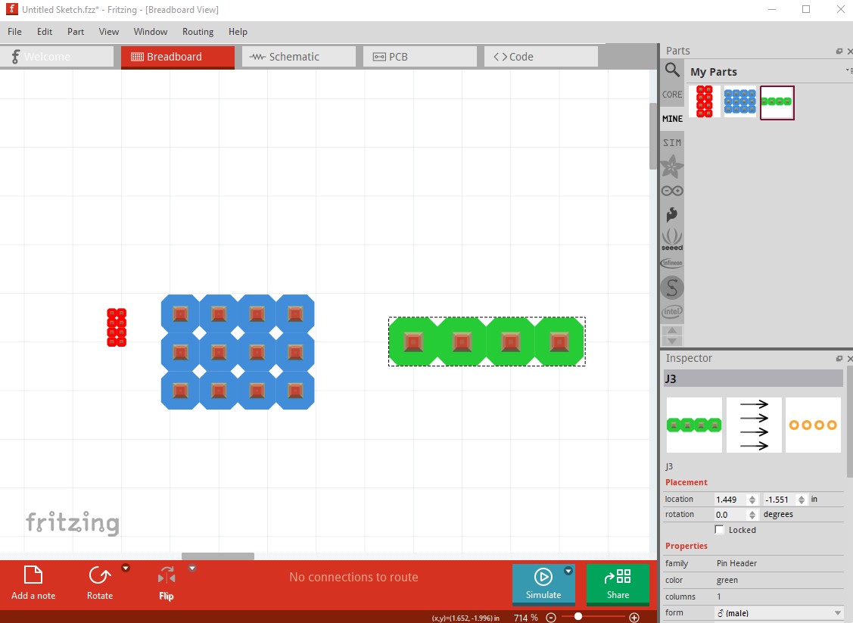This screenshot has height=623, width=853.
Task: Open the Seeed parts bin
Action: tap(672, 239)
